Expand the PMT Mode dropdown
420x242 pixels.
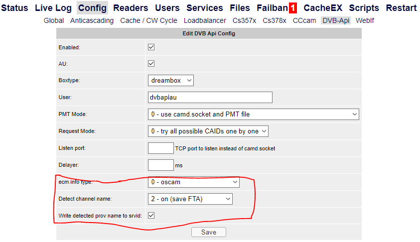tap(254, 115)
